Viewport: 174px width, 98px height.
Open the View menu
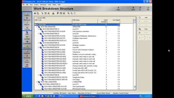31,5
